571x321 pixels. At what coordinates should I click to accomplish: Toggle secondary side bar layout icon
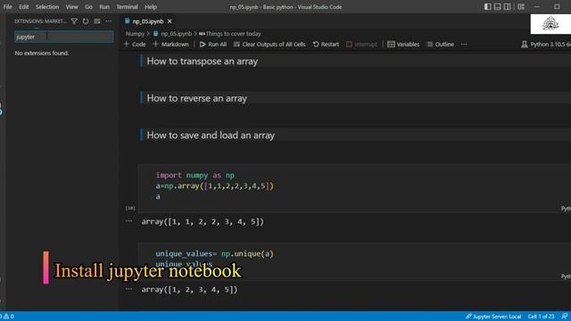pos(508,7)
